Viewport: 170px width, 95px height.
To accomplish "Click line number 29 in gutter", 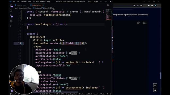I will pyautogui.click(x=20, y=43).
